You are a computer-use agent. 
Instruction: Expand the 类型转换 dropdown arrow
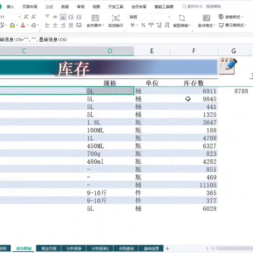tap(190, 25)
